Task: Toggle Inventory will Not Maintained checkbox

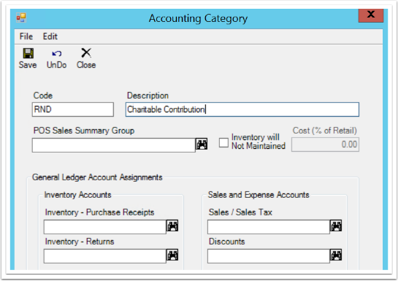Action: coord(223,142)
